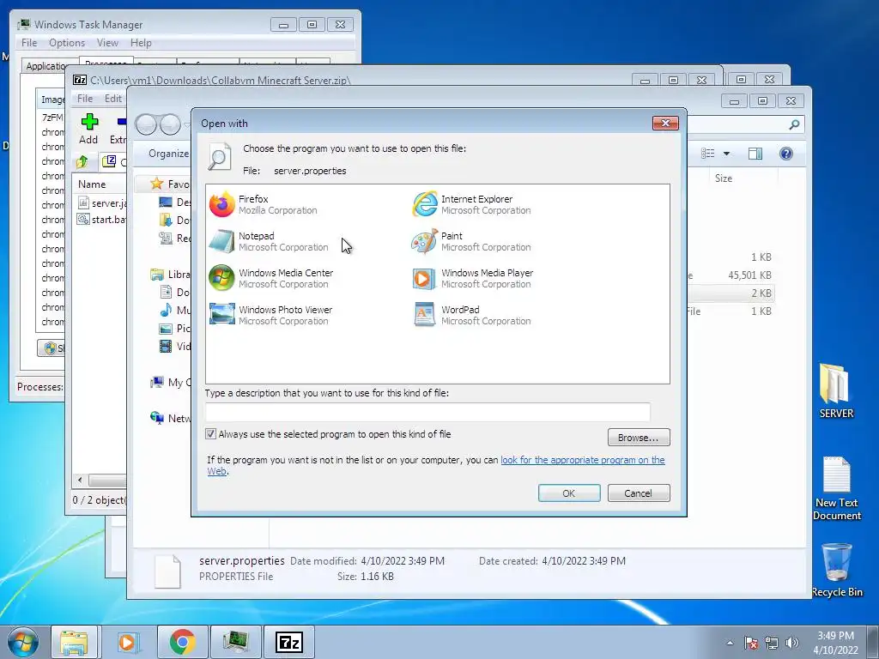This screenshot has width=879, height=659.
Task: Click the Name column header in 7-Zip
Action: click(92, 184)
